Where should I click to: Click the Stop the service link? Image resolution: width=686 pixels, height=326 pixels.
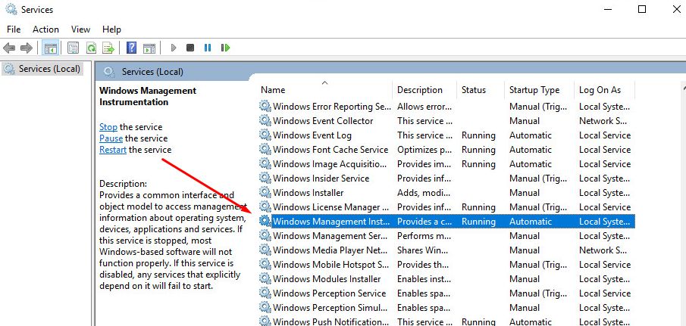(x=108, y=127)
